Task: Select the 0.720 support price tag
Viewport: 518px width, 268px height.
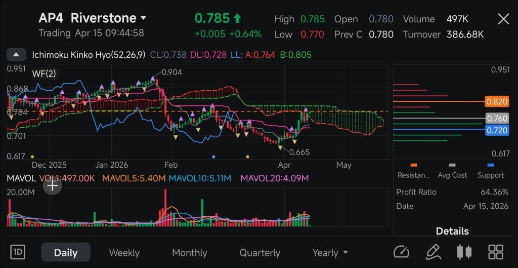Action: [497, 130]
